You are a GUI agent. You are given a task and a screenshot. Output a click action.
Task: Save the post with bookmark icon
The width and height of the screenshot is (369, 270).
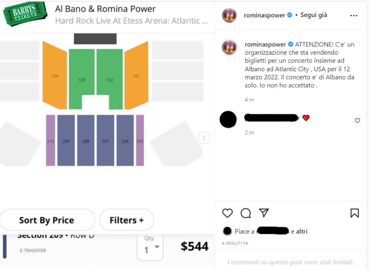355,213
